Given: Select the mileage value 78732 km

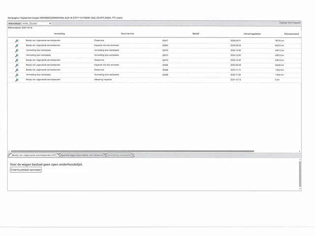Looking at the screenshot, I should 280,40.
